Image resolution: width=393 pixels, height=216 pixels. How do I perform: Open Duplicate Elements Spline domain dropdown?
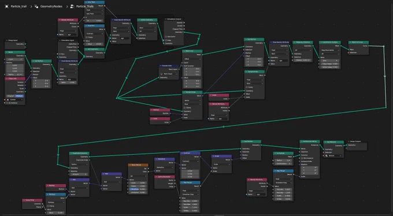coord(79,165)
